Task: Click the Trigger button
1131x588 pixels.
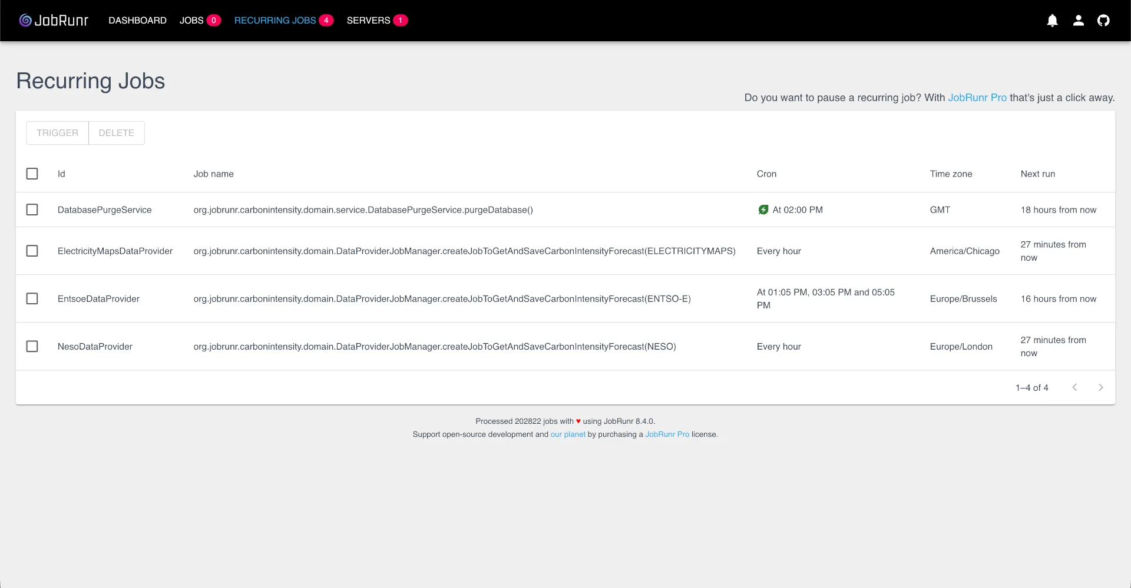Action: point(57,133)
